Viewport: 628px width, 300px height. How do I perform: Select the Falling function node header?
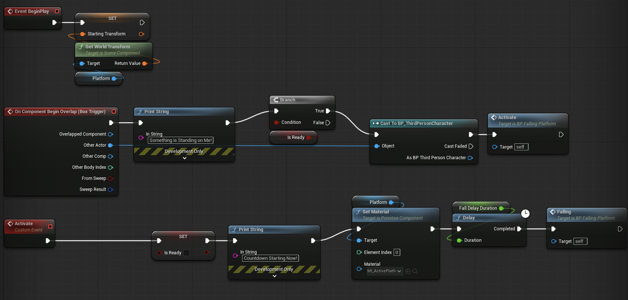click(587, 215)
